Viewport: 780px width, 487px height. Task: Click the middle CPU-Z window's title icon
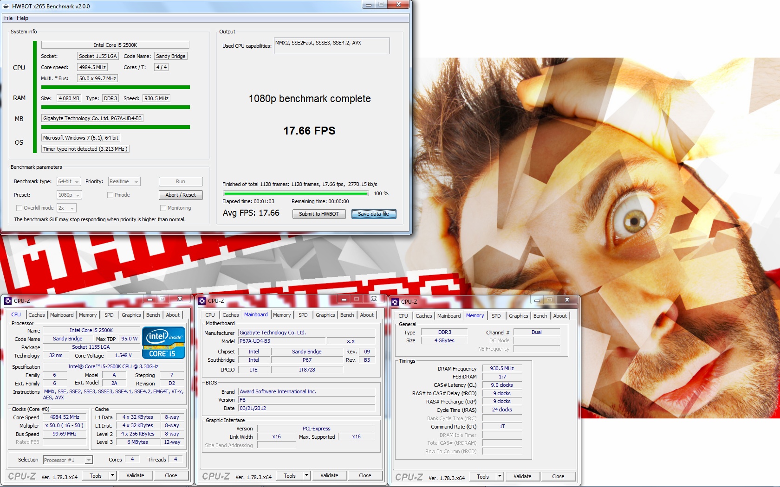coord(202,301)
